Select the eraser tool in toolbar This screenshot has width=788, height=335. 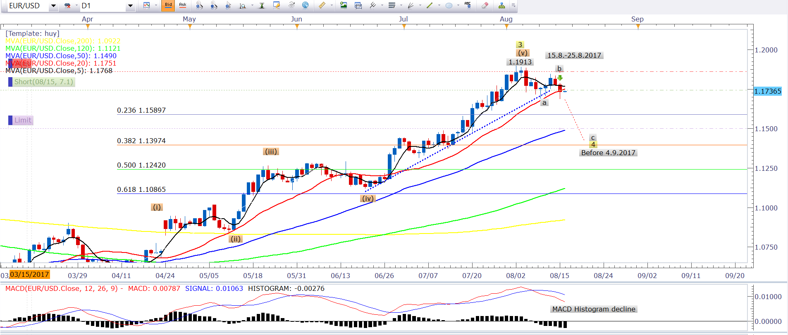click(485, 5)
